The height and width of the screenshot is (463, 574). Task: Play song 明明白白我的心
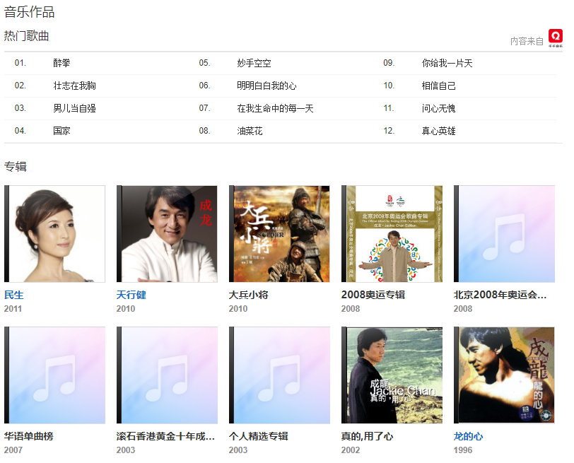point(266,86)
